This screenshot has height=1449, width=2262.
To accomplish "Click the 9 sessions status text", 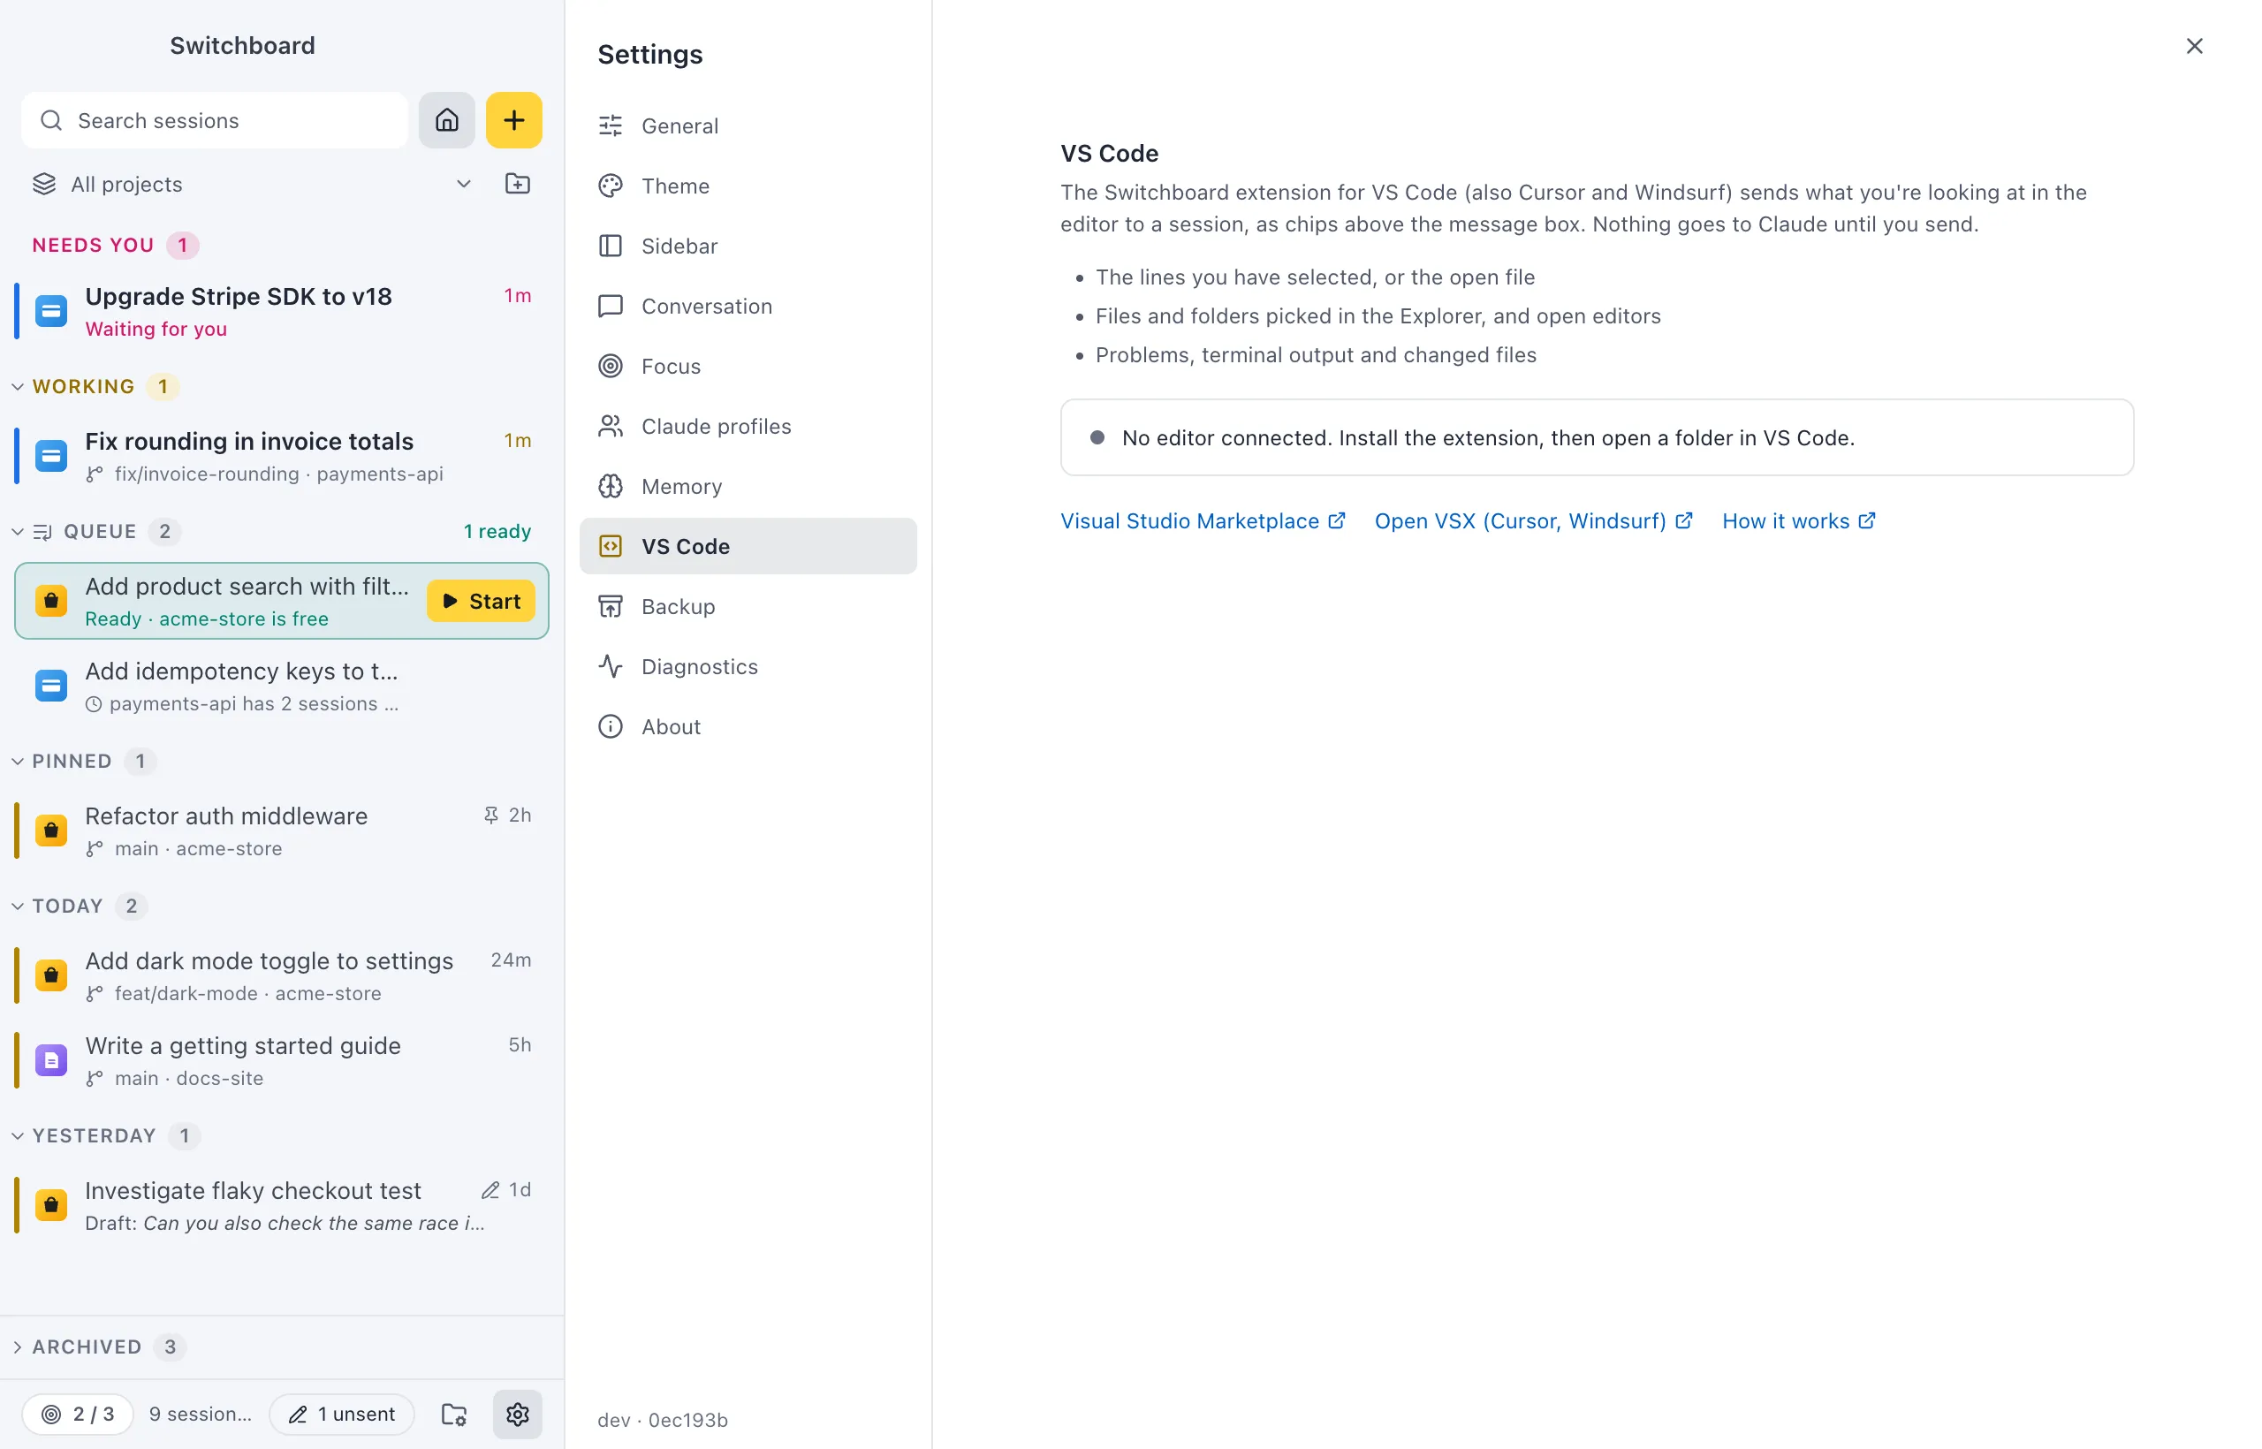I will tap(201, 1415).
